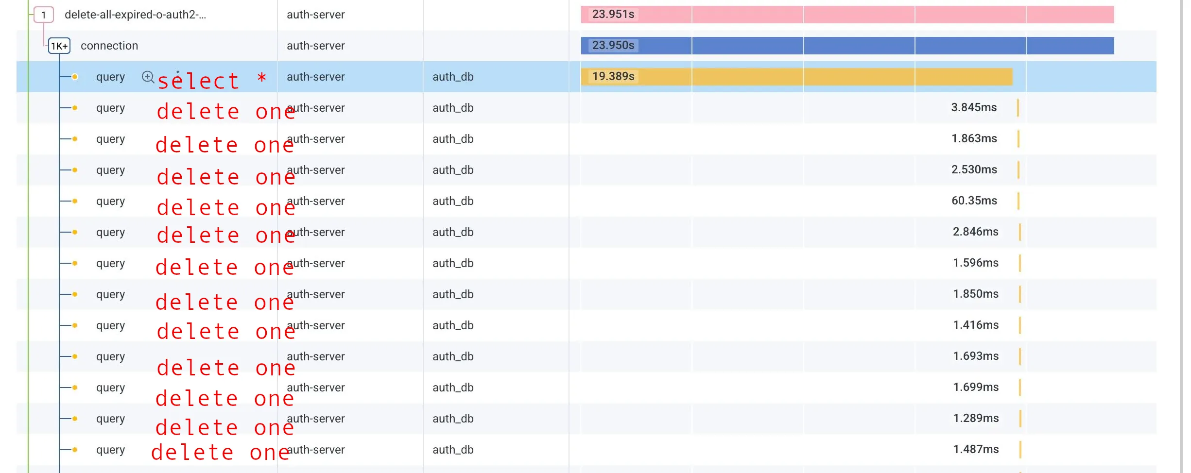Select the delete-all-expired-o-auth2 span name
This screenshot has height=473, width=1191.
(135, 15)
